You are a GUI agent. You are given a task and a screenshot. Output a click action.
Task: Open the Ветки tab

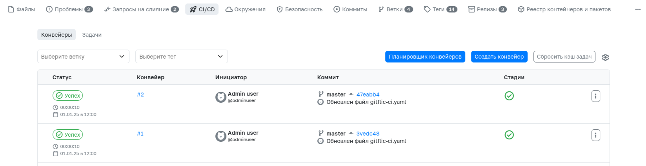click(395, 9)
